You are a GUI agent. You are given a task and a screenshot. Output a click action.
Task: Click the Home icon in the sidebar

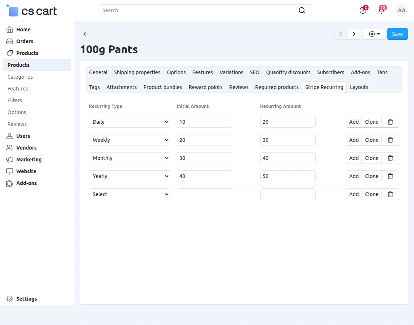point(10,29)
